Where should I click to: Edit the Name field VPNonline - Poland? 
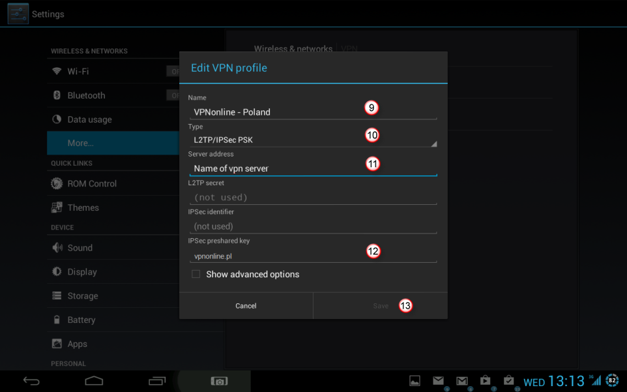[313, 112]
